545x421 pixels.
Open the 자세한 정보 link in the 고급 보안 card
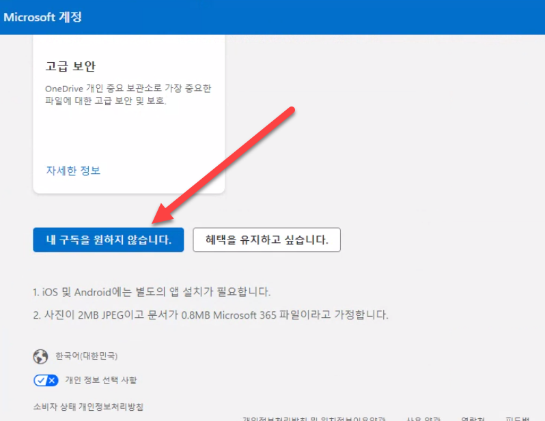(x=73, y=171)
